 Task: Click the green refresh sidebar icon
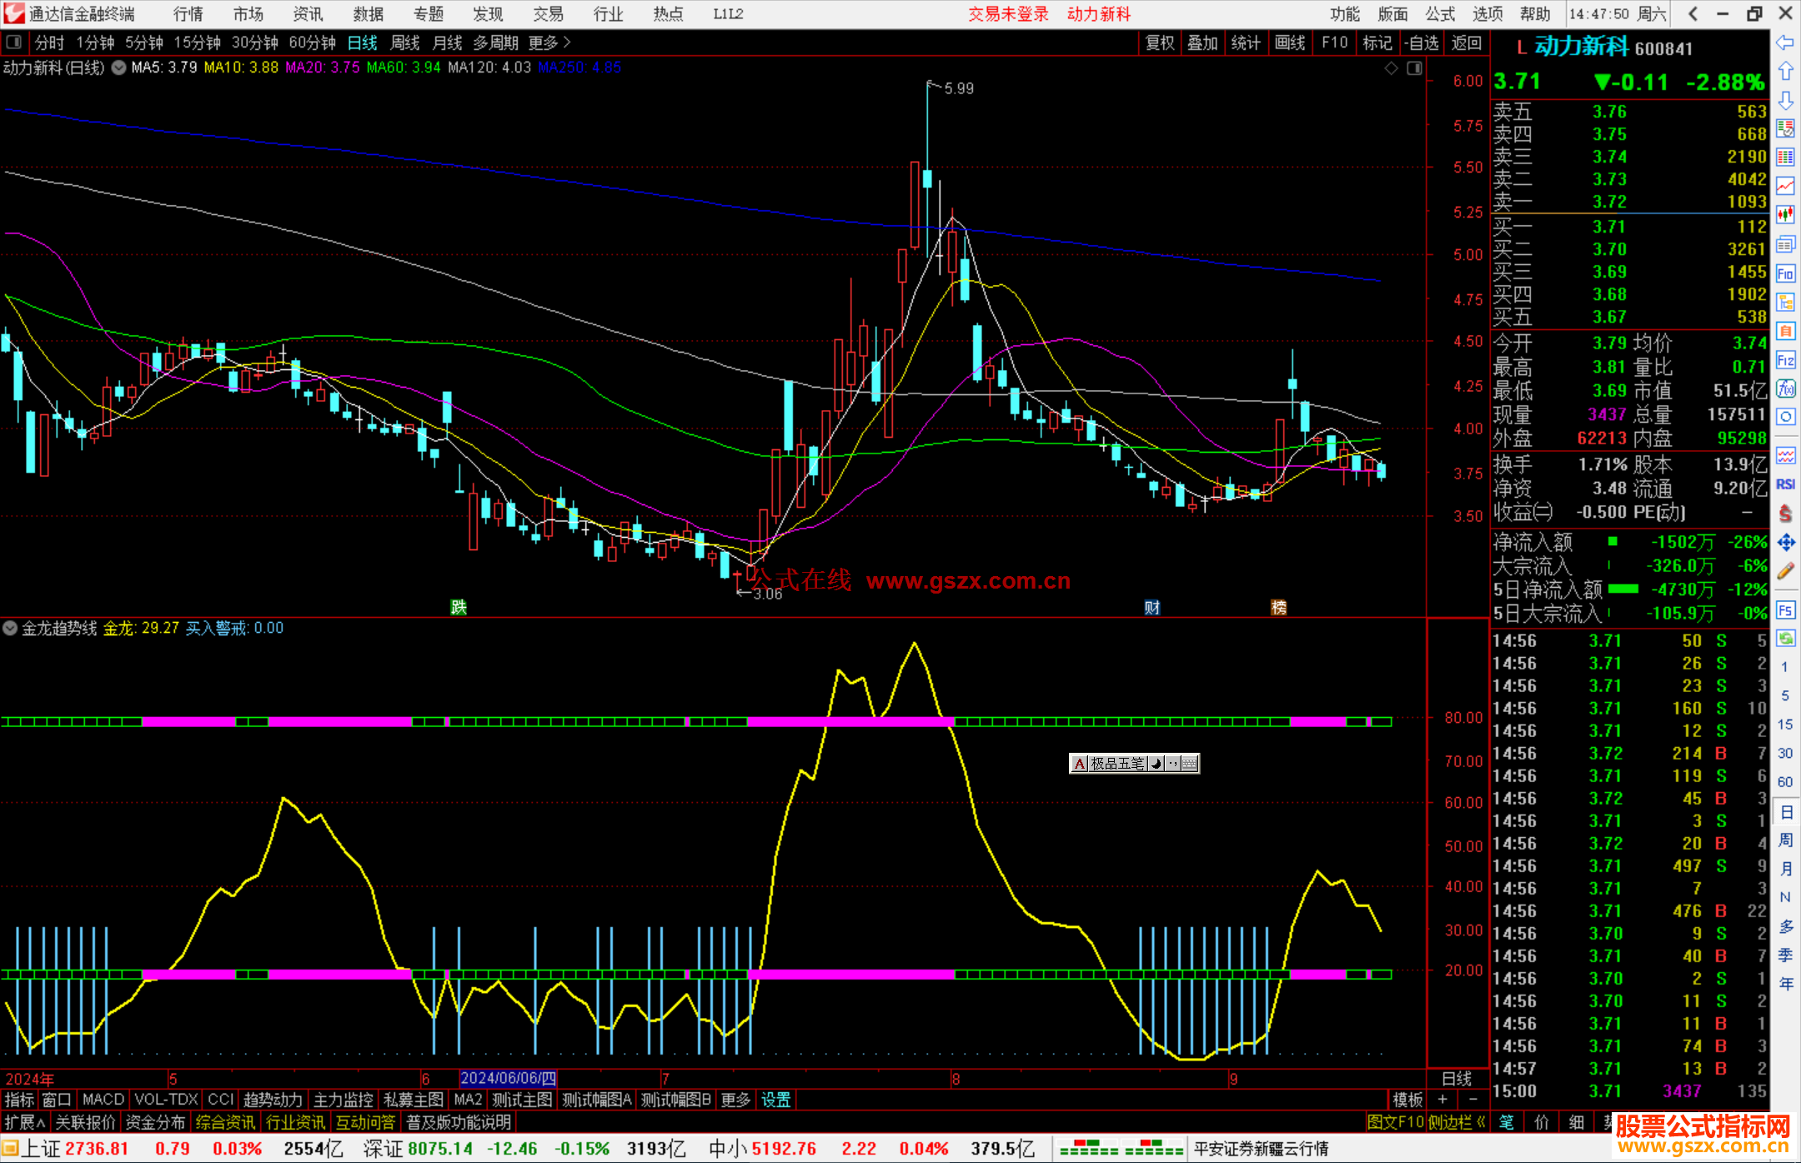coord(1785,639)
